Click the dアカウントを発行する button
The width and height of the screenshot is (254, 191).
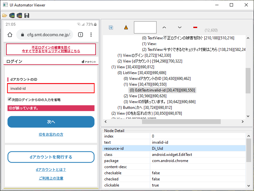[51, 157]
